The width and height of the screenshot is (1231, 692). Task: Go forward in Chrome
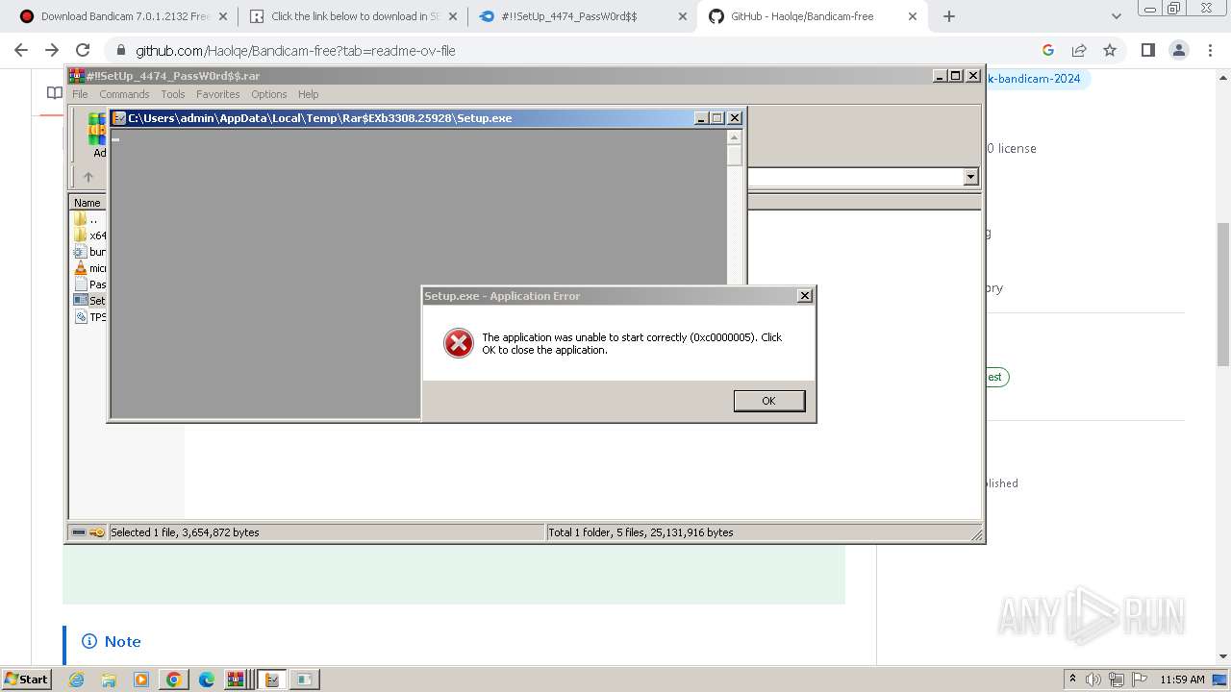[x=52, y=50]
